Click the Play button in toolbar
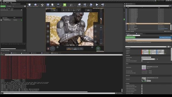Viewport: 172px width, 97px height. [97, 5]
